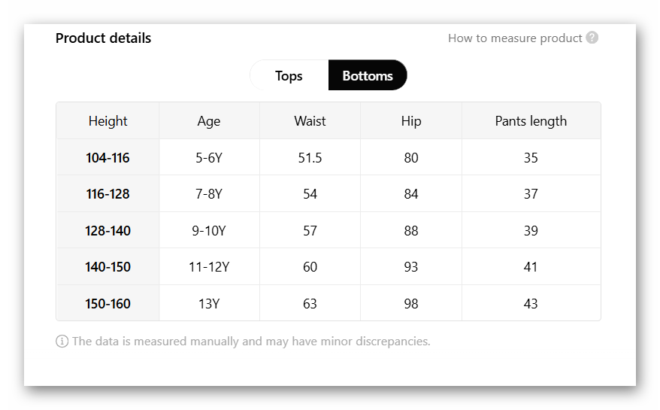Select the 104-116 height row
The width and height of the screenshot is (660, 410).
107,158
